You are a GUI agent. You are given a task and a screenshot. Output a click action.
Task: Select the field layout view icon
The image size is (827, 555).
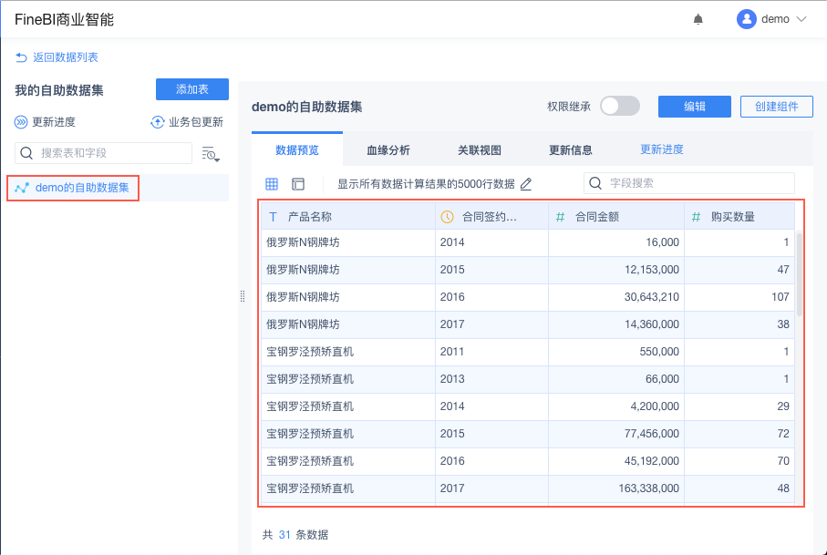298,183
